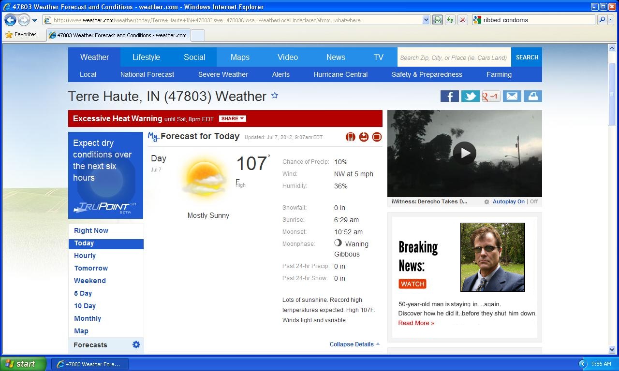Click the first red forecast widget icon
The image size is (619, 371).
point(351,137)
